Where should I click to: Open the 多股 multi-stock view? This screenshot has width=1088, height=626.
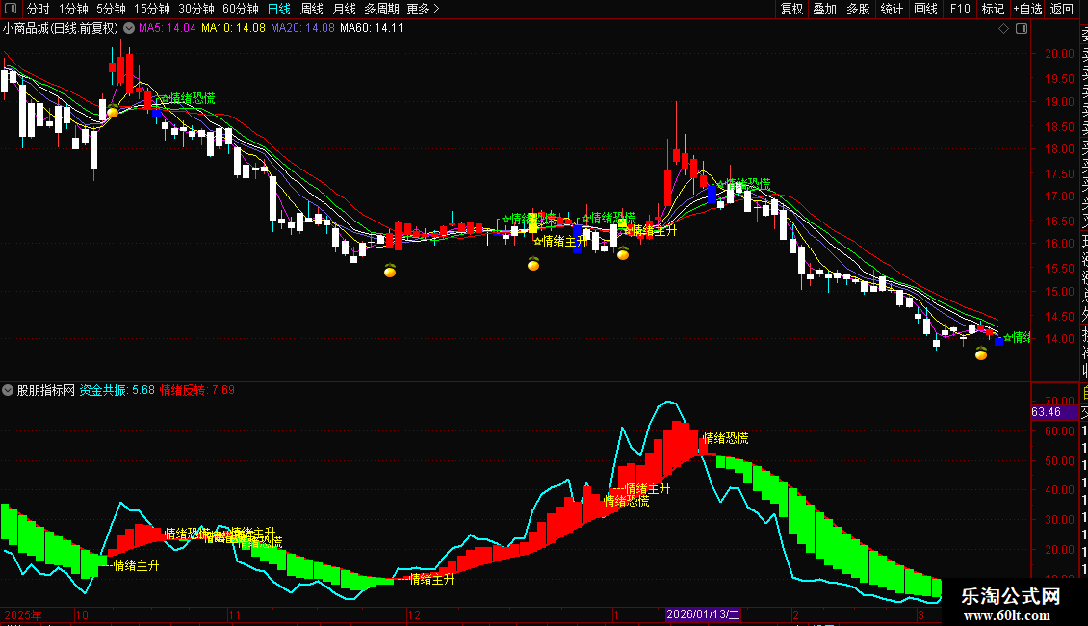(x=858, y=9)
